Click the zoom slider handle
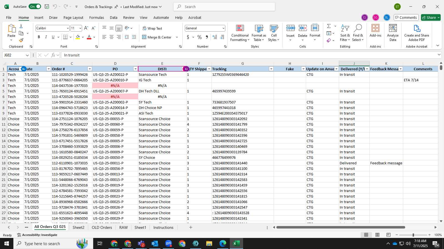The height and width of the screenshot is (249, 444). 413,235
